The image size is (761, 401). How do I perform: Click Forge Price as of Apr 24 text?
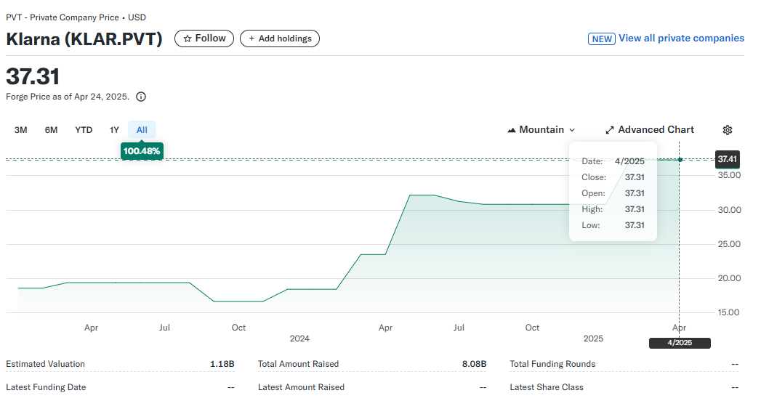click(68, 97)
